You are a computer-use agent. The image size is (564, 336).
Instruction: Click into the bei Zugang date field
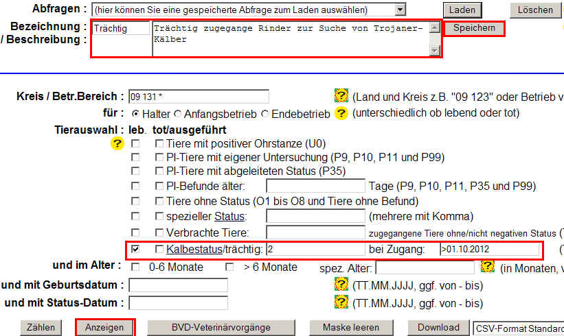pos(489,249)
